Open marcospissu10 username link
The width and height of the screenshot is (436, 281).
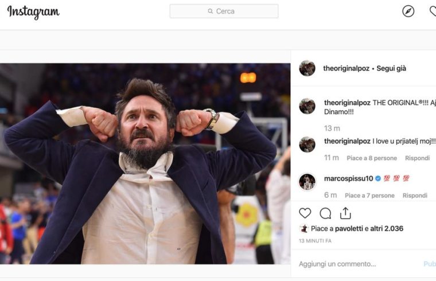click(x=348, y=178)
